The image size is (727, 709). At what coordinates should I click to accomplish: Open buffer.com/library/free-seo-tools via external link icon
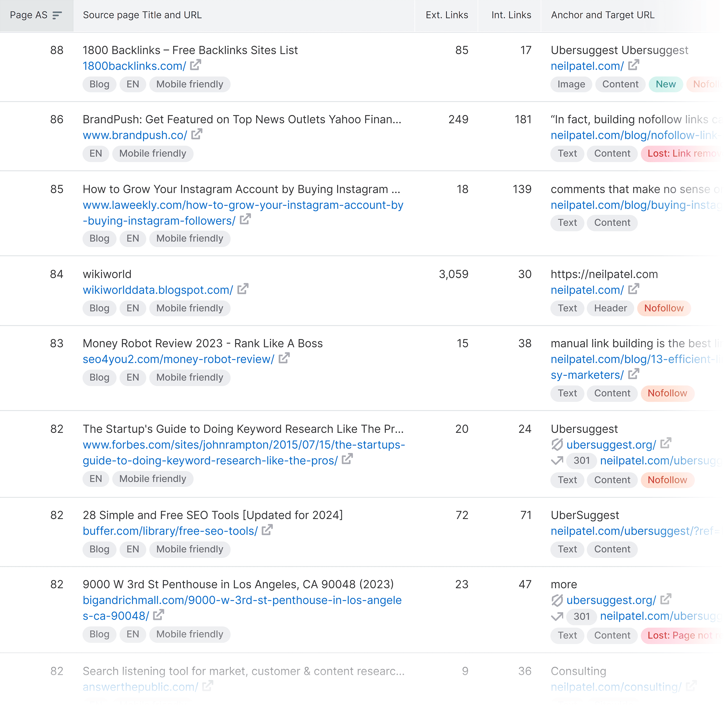(267, 530)
